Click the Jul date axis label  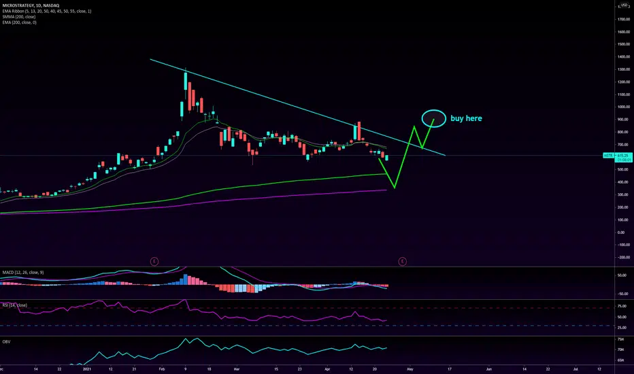[575, 369]
